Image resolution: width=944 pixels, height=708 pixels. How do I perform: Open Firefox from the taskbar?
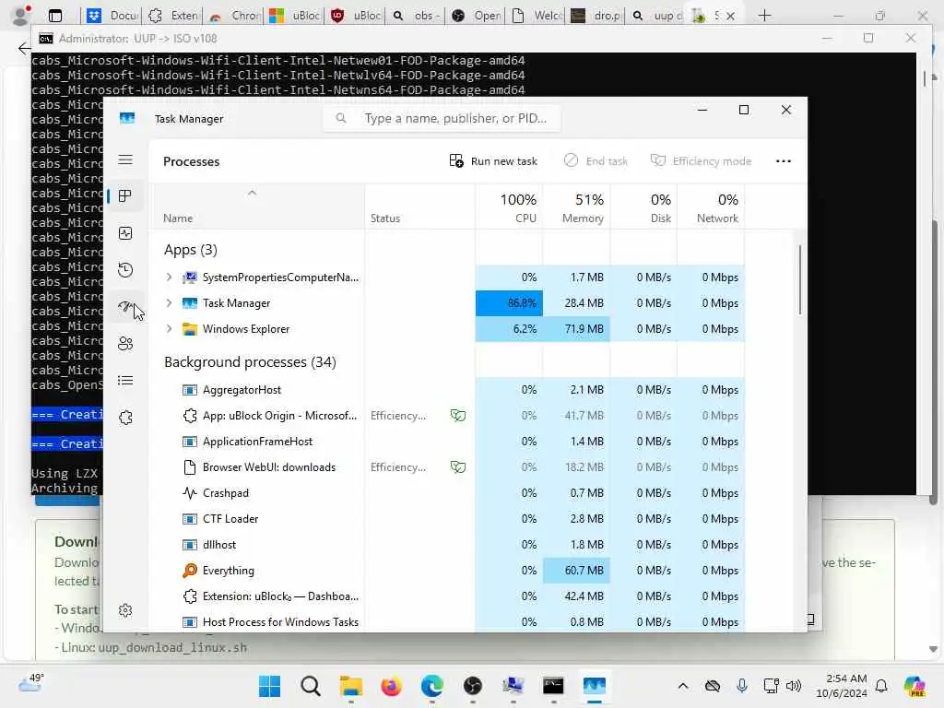(x=391, y=686)
